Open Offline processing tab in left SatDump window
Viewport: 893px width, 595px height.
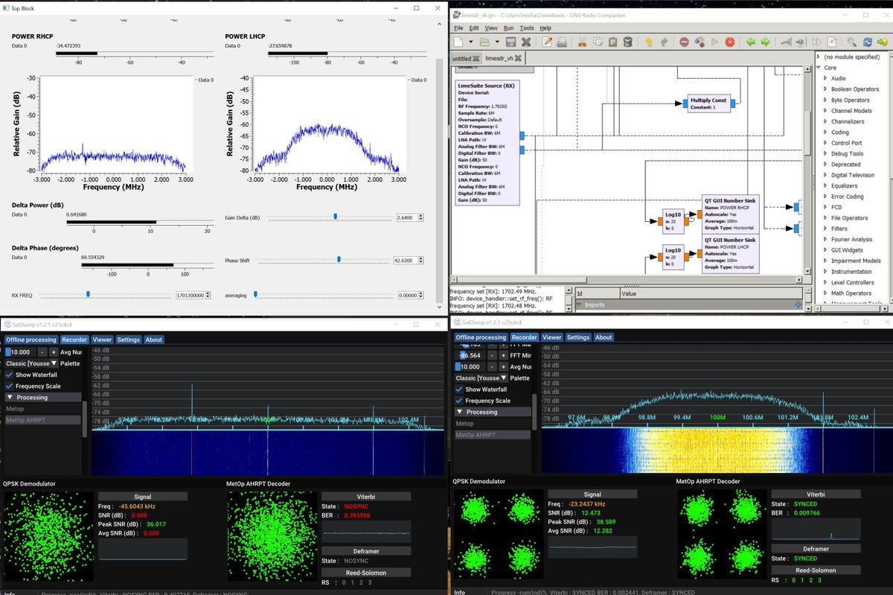pyautogui.click(x=31, y=340)
